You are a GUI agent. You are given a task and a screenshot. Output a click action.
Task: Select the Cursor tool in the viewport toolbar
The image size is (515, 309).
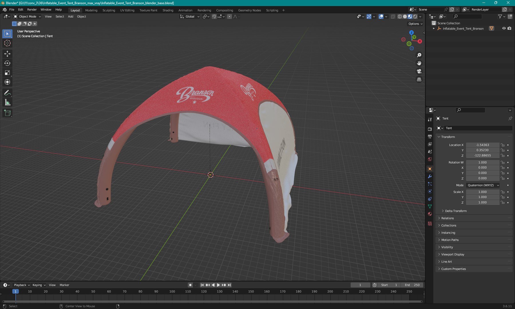7,43
